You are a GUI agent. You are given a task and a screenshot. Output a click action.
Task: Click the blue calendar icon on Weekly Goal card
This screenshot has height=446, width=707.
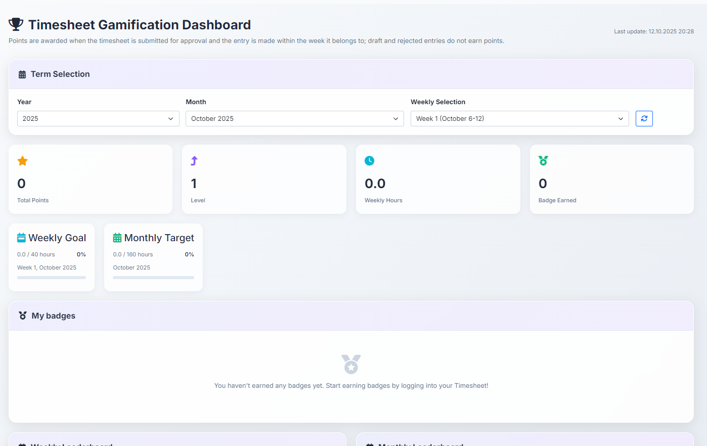coord(22,237)
